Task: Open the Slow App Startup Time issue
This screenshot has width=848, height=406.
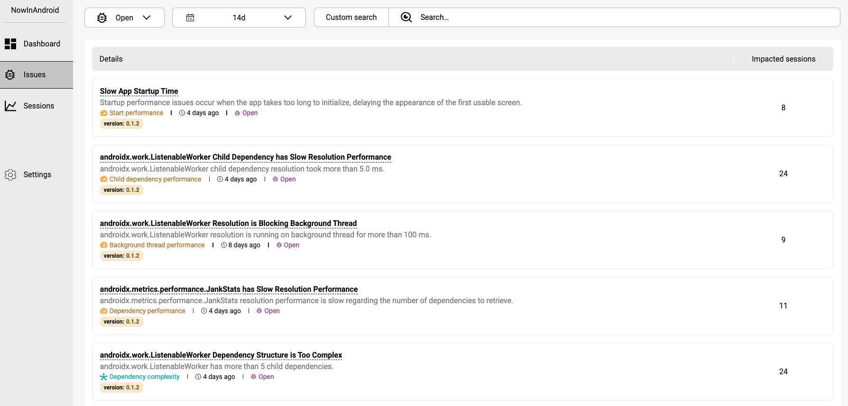Action: pyautogui.click(x=139, y=91)
